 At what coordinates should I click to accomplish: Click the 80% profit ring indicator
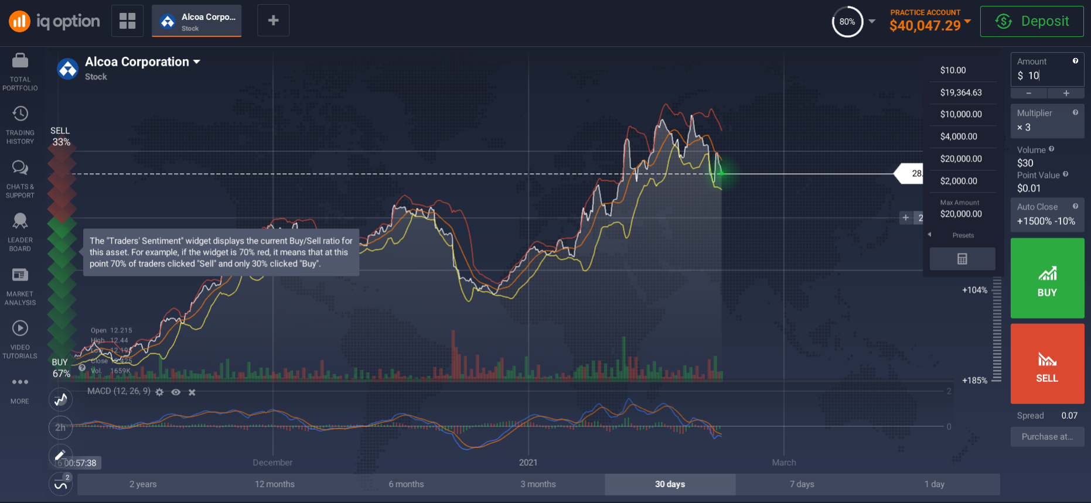[847, 22]
